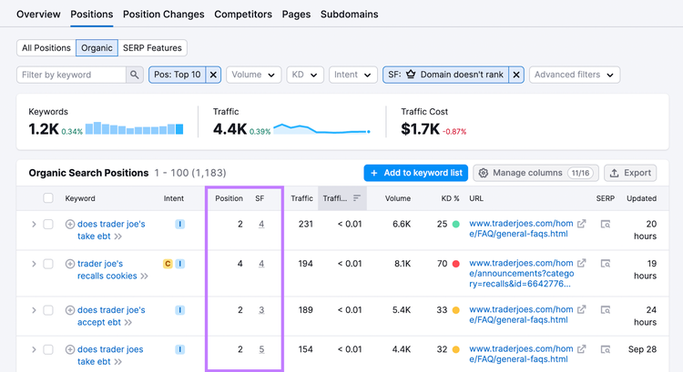
Task: Add 'does trader joes take ebt' via plus icon
Action: pyautogui.click(x=70, y=349)
